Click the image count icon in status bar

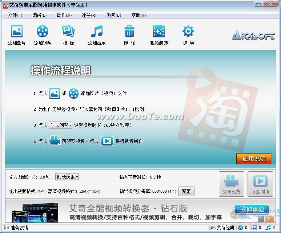click(x=254, y=228)
